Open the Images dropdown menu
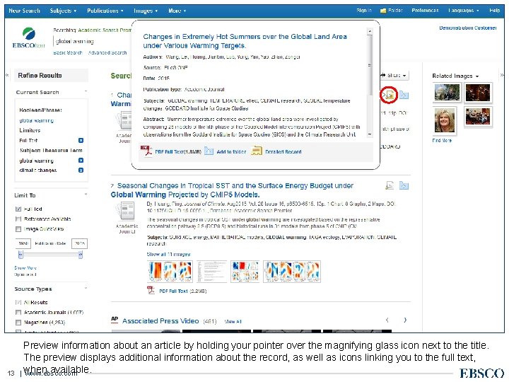Screen dimensions: 509x382 [146, 11]
